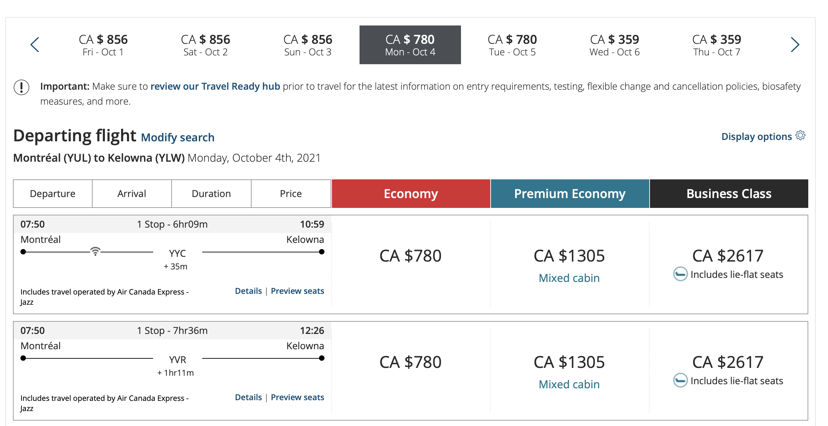Sort flights by Duration

click(x=211, y=194)
